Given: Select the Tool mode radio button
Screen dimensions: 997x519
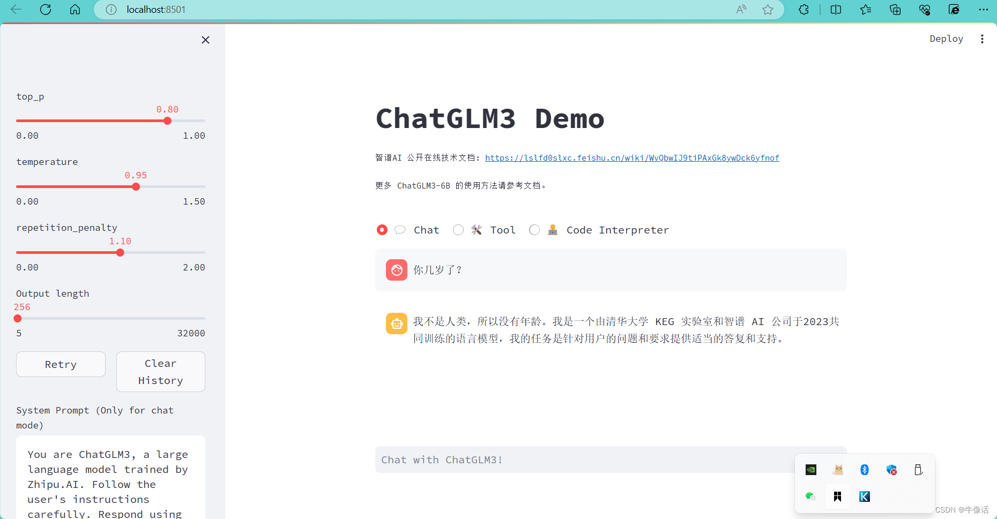Looking at the screenshot, I should [458, 230].
